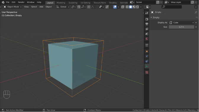Open the viewport Select menu
This screenshot has width=199, height=112.
34,7
